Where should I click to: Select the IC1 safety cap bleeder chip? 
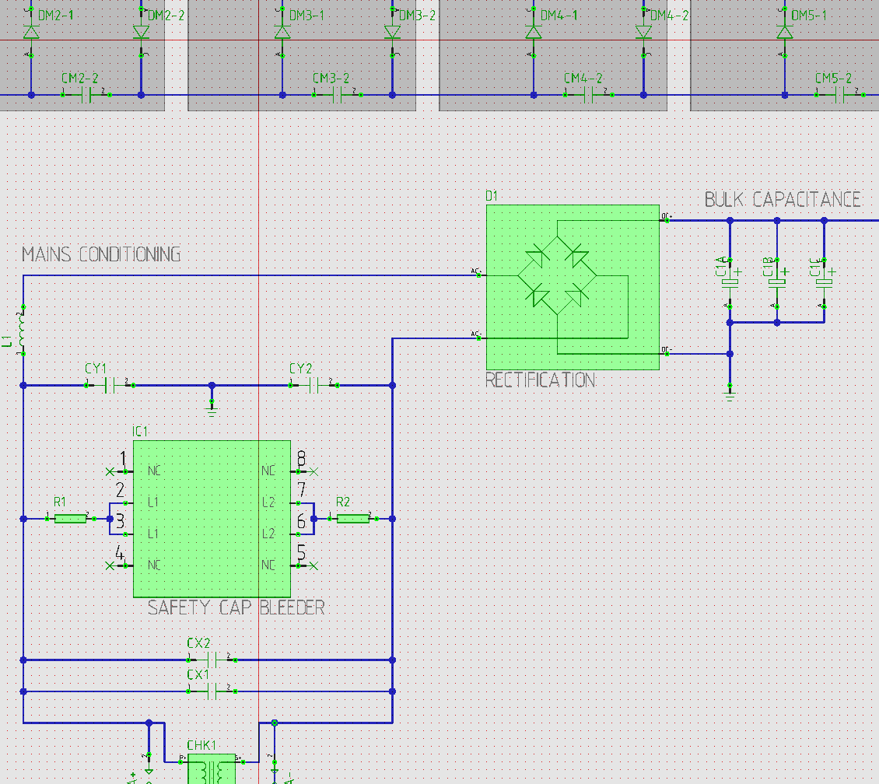tap(212, 519)
